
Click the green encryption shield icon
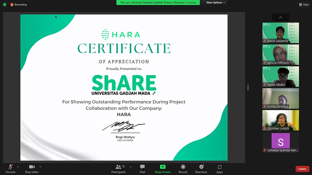[x=5, y=4]
